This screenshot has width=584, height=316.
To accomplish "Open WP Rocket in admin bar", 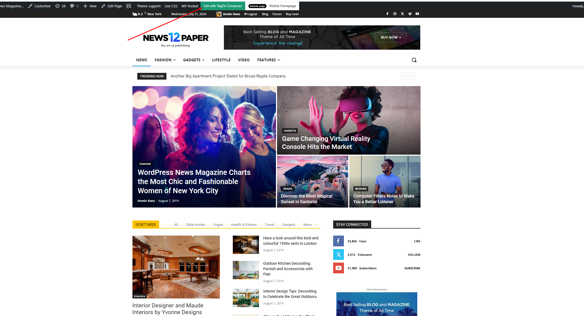I will coord(190,6).
